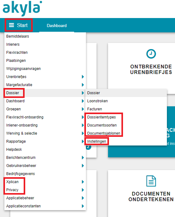Expand the Urenbriefjes submenu arrow
This screenshot has width=175, height=217.
[x=83, y=77]
